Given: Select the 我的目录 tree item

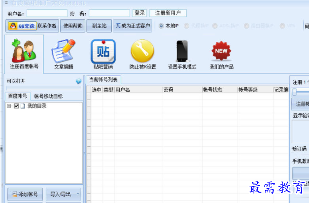Looking at the screenshot, I should (37, 106).
